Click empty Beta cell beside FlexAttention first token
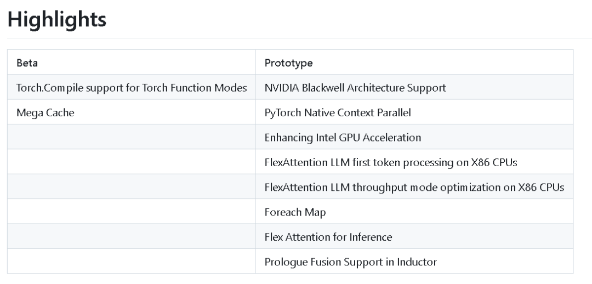592x284 pixels. point(132,162)
